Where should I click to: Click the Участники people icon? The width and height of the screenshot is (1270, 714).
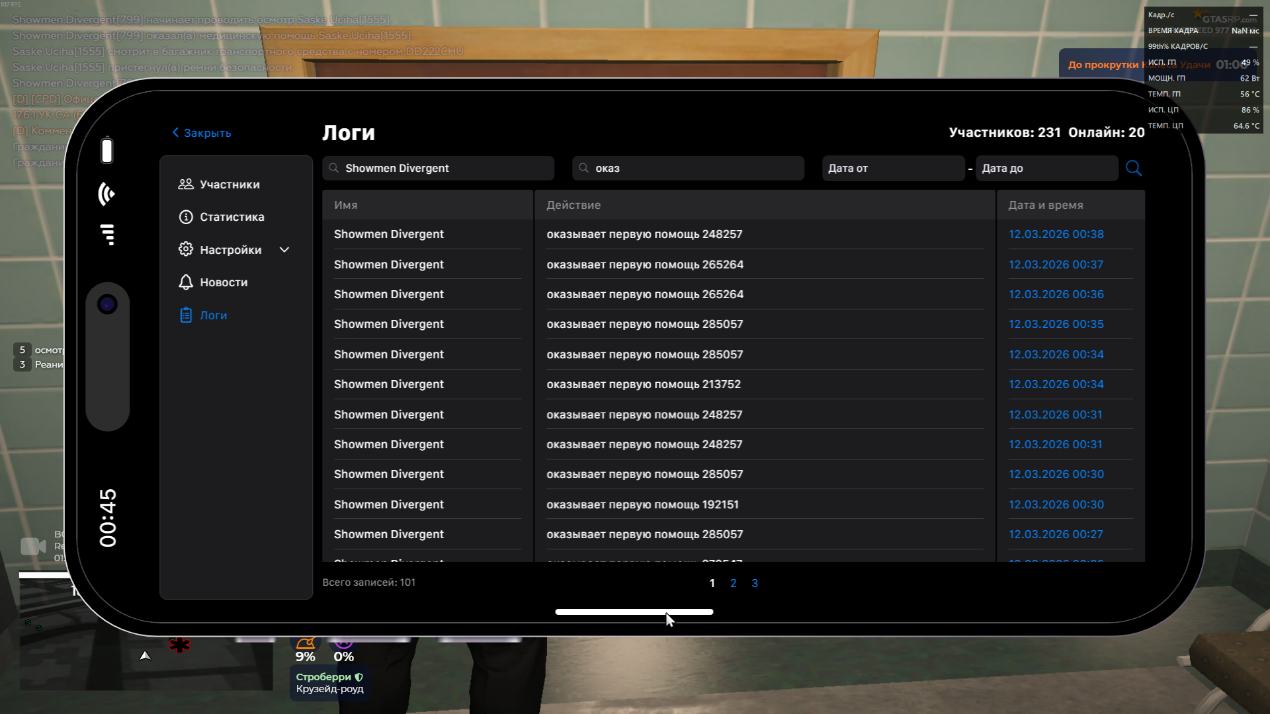coord(186,184)
